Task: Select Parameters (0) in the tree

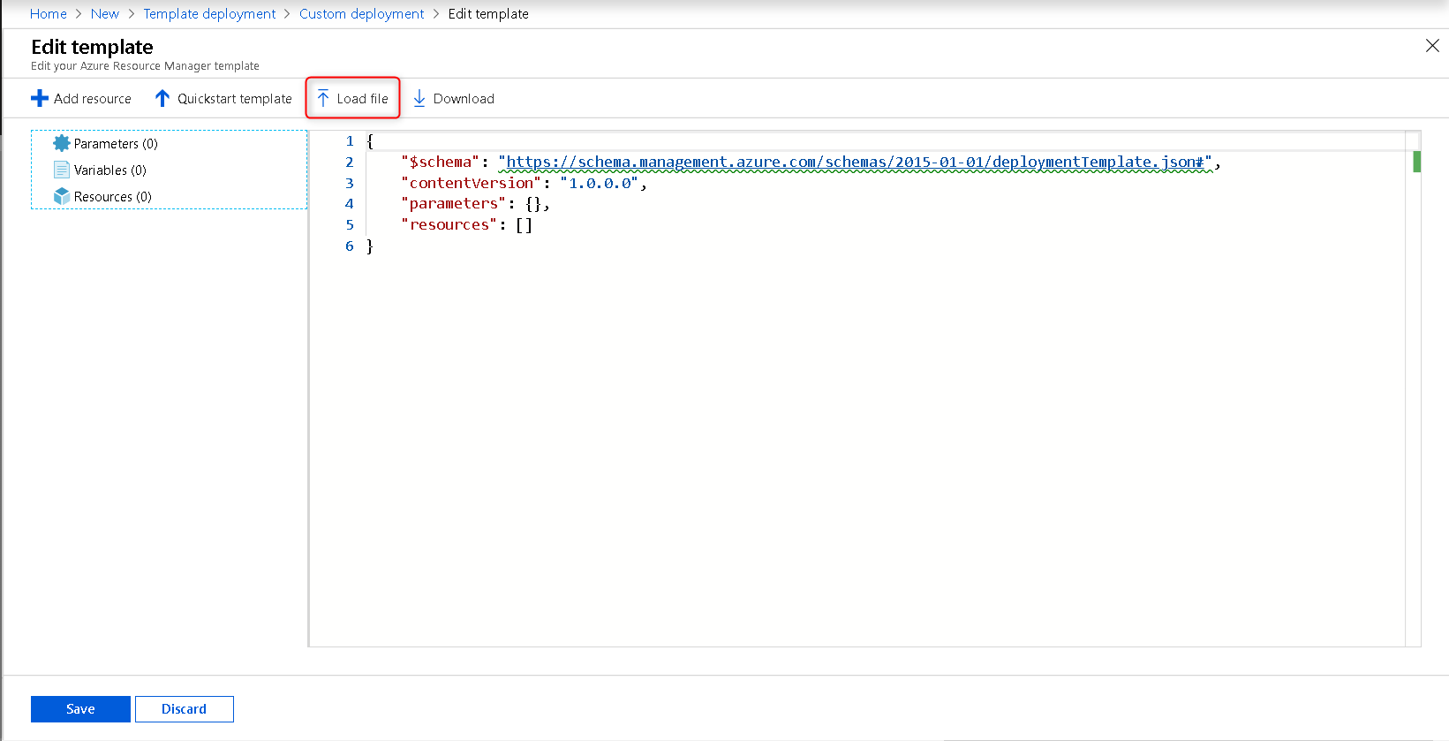Action: click(116, 144)
